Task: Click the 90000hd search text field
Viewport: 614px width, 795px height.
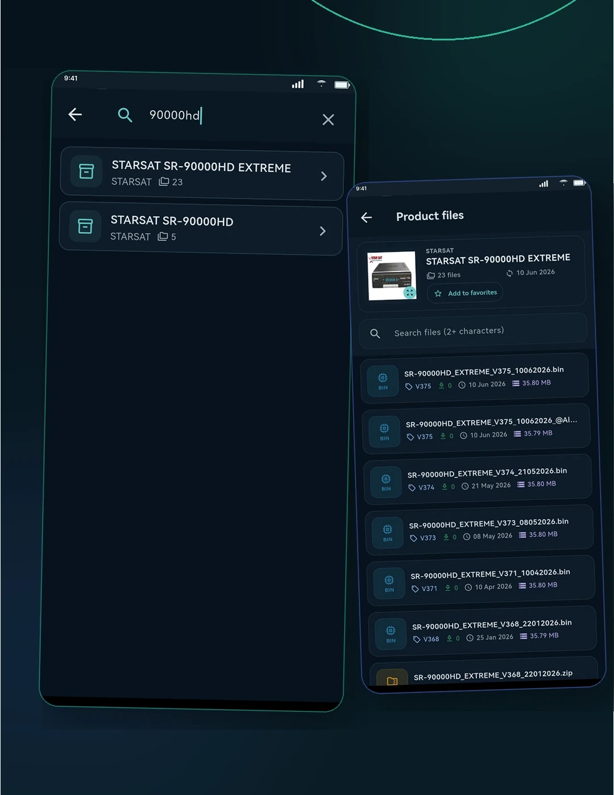Action: point(176,115)
